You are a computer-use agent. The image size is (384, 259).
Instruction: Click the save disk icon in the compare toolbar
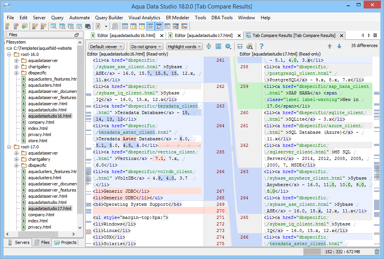240,46
